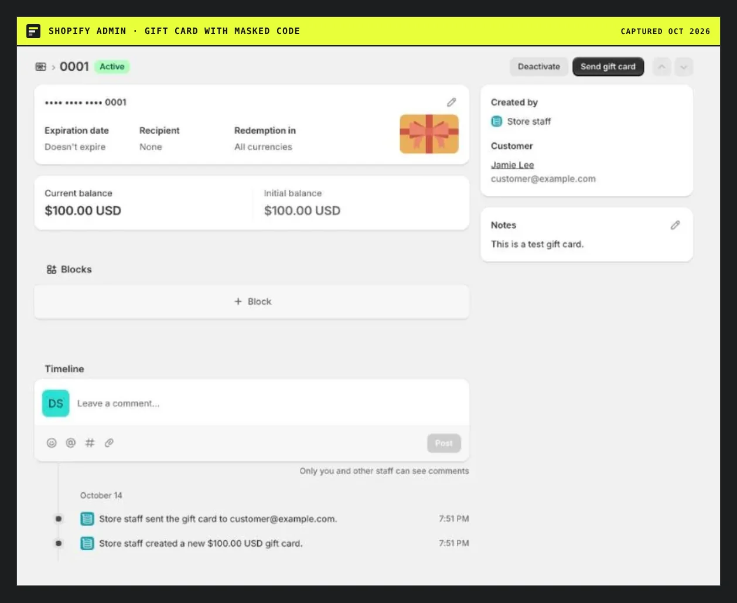Click the note 'This is a test gift card.'
Viewport: 737px width, 603px height.
(x=537, y=244)
